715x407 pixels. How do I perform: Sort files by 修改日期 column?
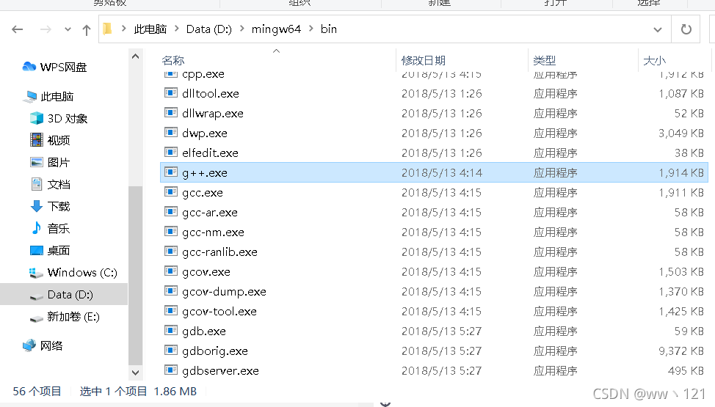point(423,60)
